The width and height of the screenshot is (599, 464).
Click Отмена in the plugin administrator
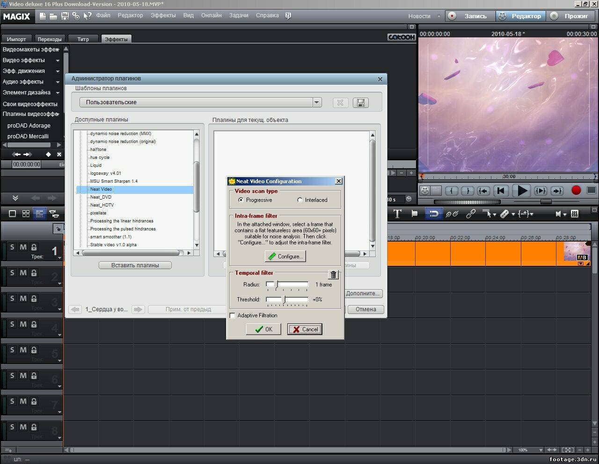pos(365,309)
